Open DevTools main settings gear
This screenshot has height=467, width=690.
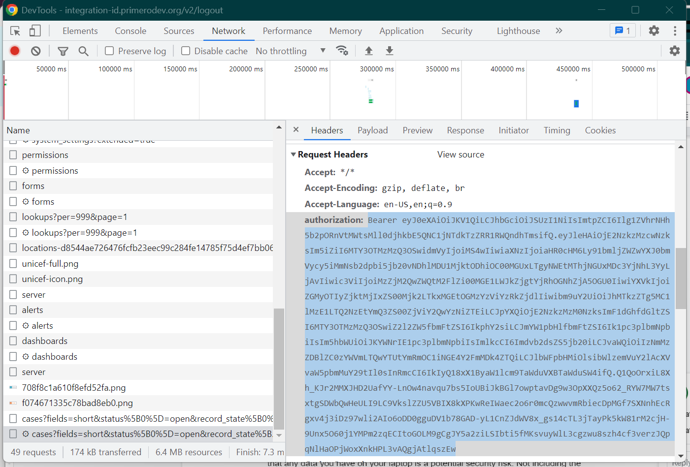click(x=654, y=31)
